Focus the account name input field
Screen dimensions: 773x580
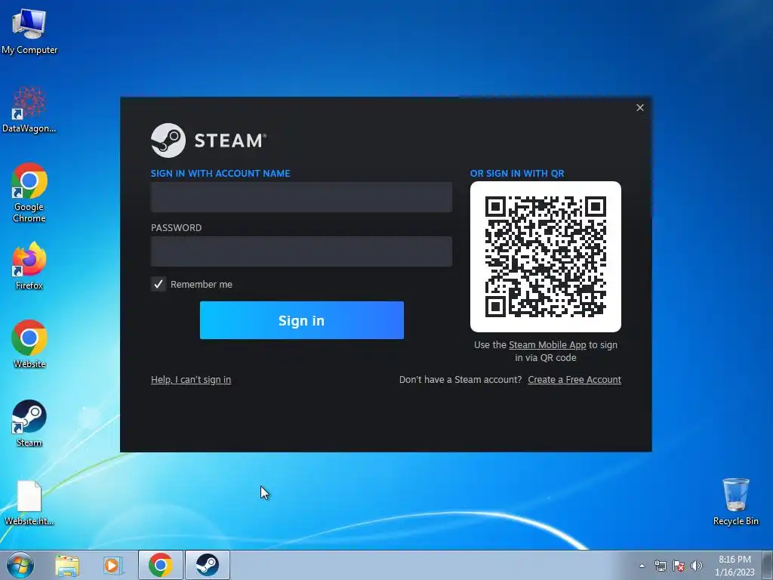click(x=301, y=197)
